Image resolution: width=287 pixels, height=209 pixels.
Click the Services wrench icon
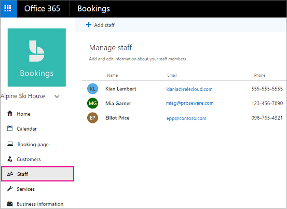pyautogui.click(x=10, y=189)
